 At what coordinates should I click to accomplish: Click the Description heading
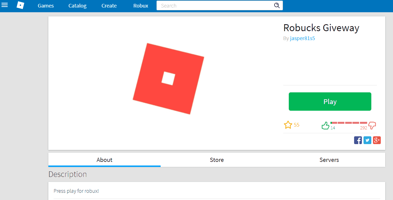pyautogui.click(x=68, y=174)
